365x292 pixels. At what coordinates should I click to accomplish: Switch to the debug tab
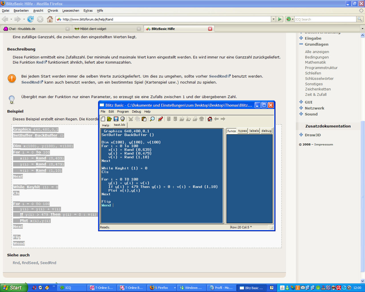(x=266, y=131)
